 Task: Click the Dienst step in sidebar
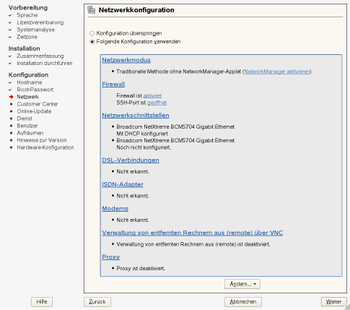tap(25, 119)
